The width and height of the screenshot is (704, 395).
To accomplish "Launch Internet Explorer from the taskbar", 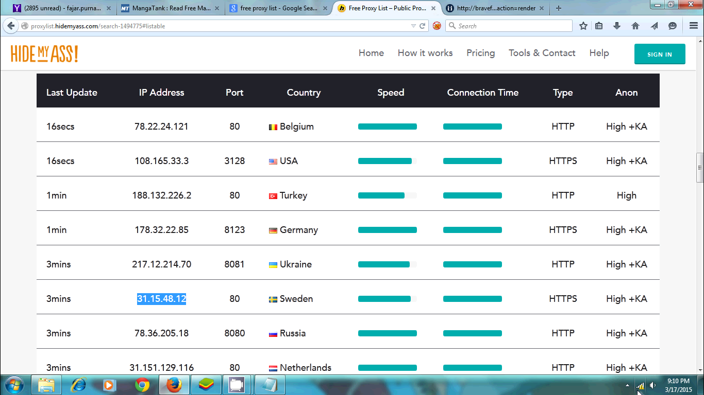I will [x=78, y=385].
